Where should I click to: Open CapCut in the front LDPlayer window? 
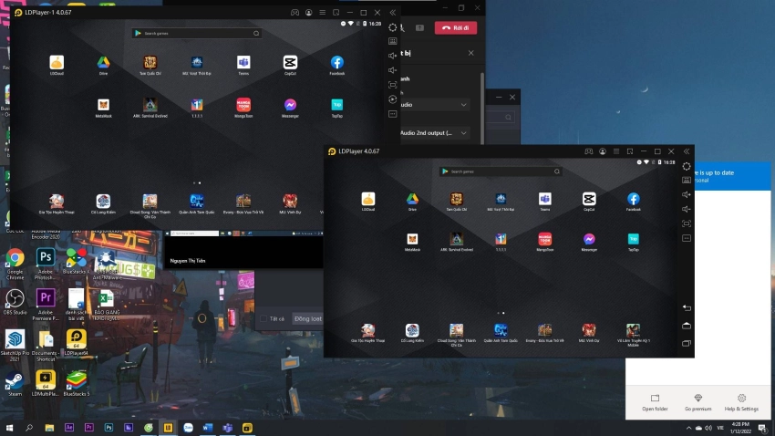pyautogui.click(x=588, y=199)
